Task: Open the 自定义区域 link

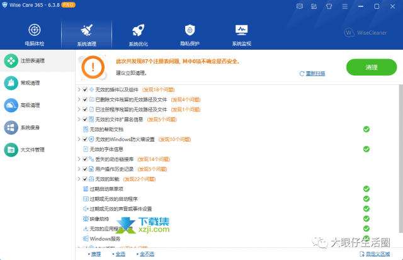Action: click(x=375, y=254)
